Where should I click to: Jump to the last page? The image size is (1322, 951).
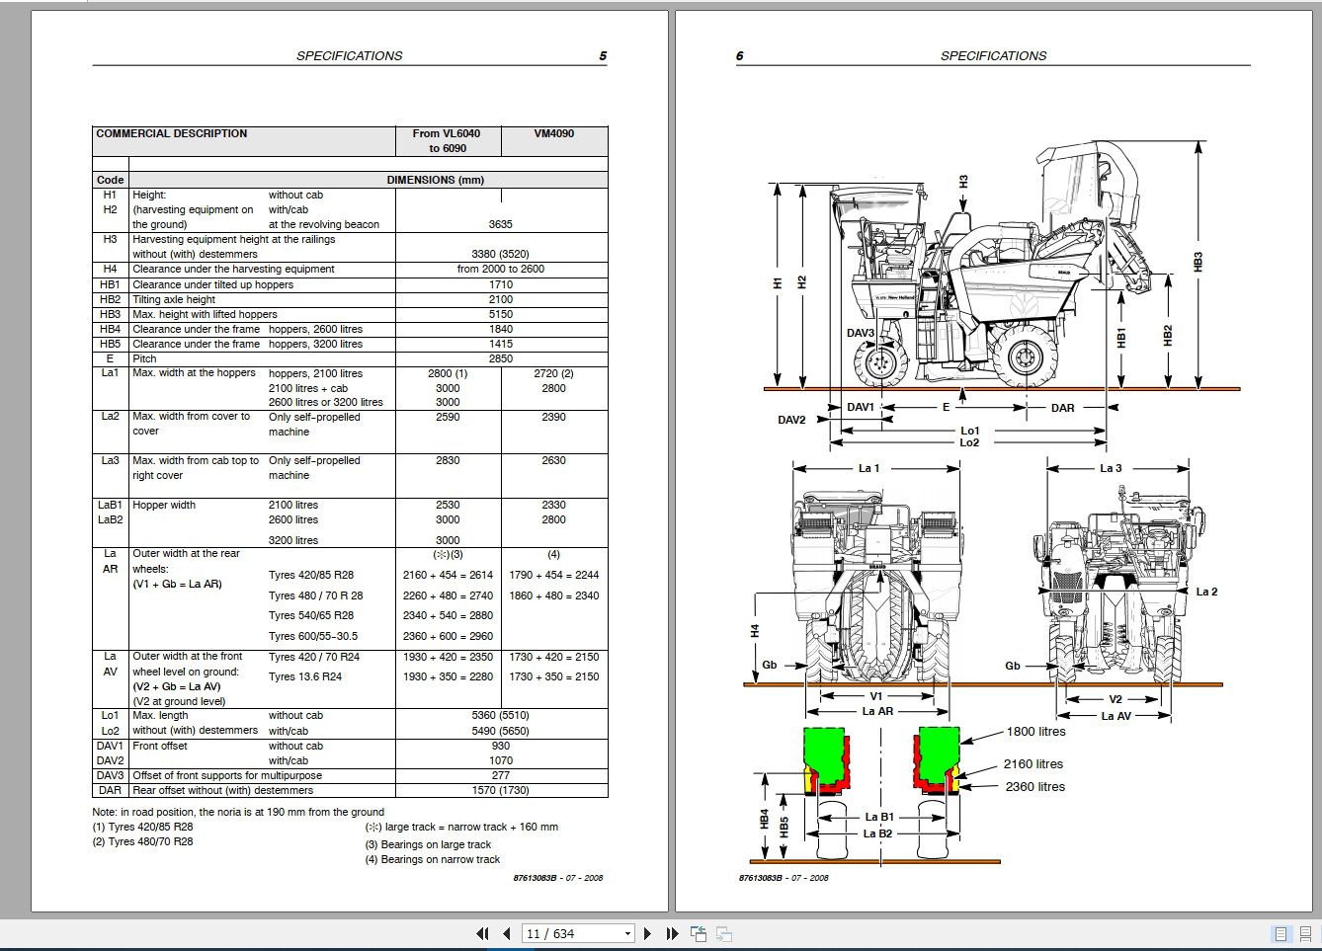coord(673,933)
